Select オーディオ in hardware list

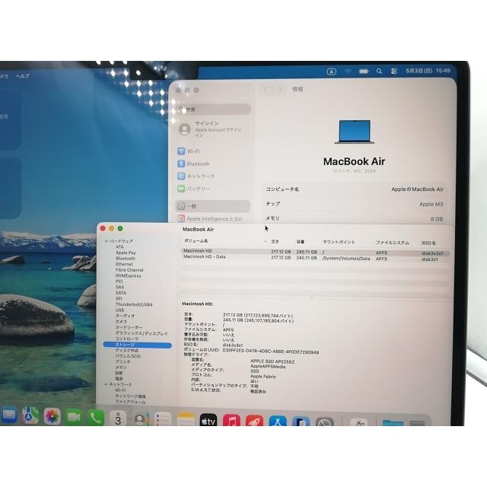[x=125, y=316]
